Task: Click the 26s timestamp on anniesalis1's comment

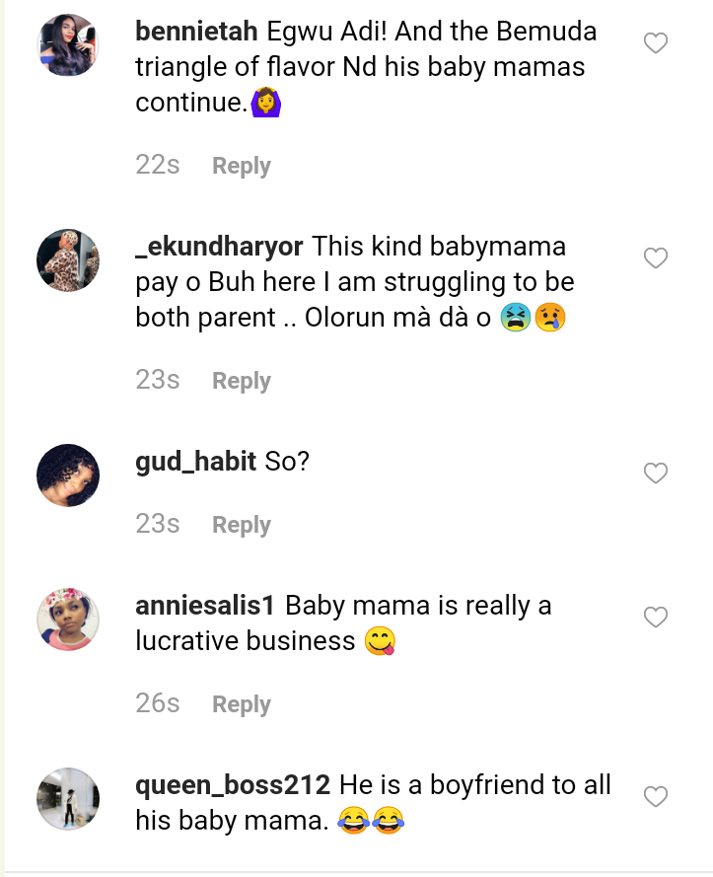Action: coord(158,703)
